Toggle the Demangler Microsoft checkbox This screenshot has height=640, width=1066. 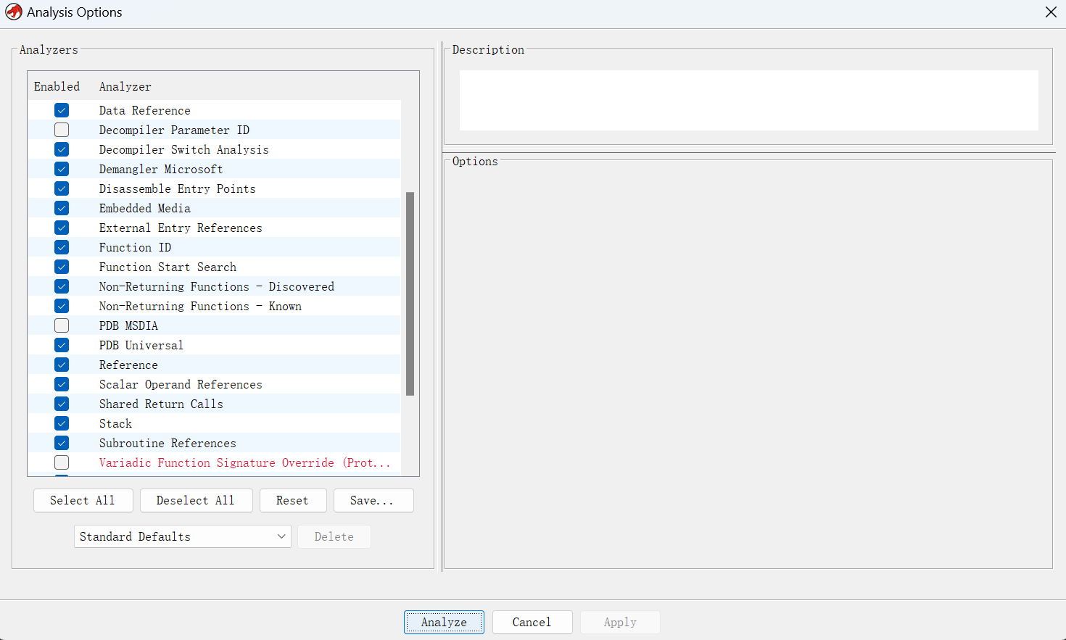(62, 169)
